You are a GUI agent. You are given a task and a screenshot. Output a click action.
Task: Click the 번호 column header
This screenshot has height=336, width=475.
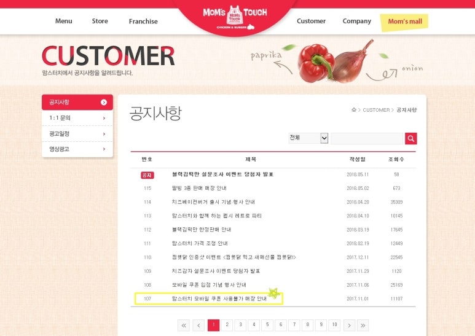pyautogui.click(x=147, y=159)
